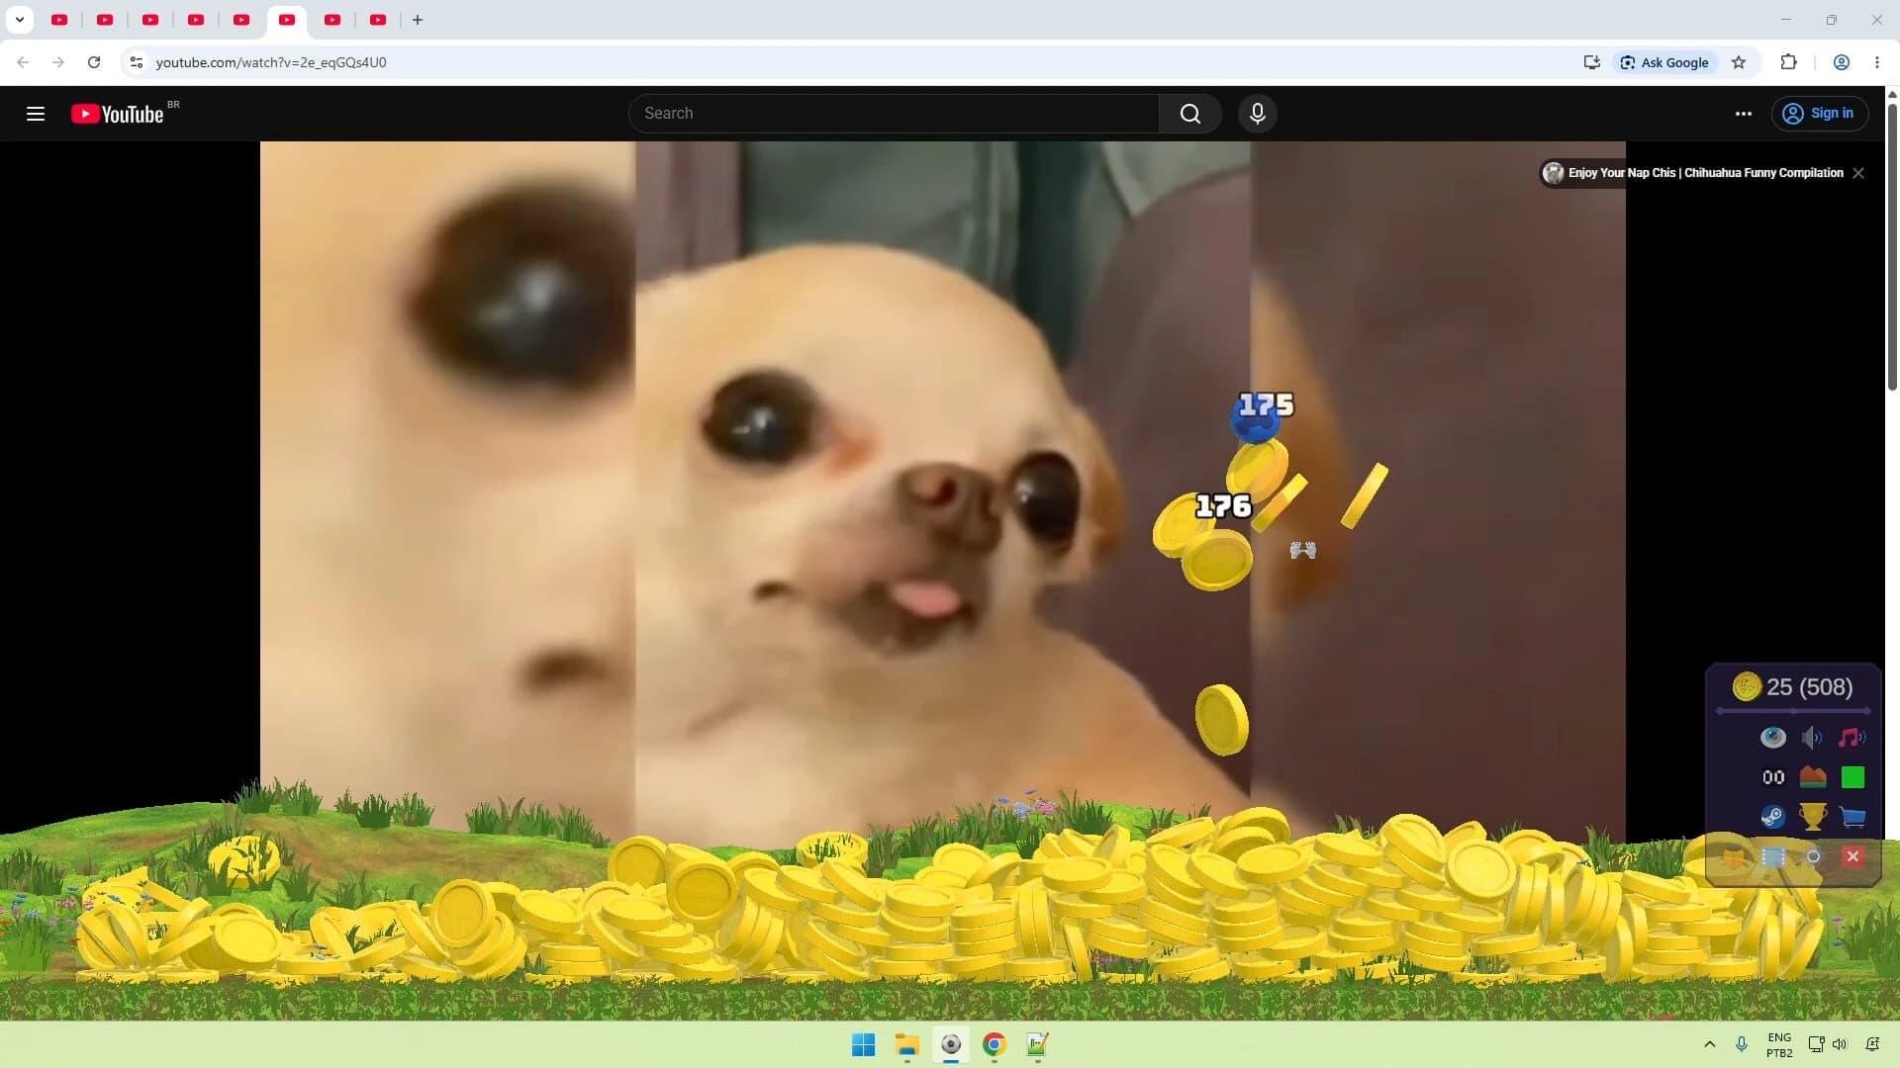Focus the YouTube Search field

click(x=894, y=114)
